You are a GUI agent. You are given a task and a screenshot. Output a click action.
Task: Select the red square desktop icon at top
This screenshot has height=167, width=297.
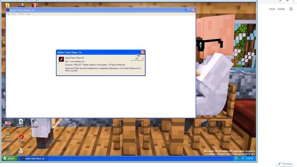coord(34,5)
